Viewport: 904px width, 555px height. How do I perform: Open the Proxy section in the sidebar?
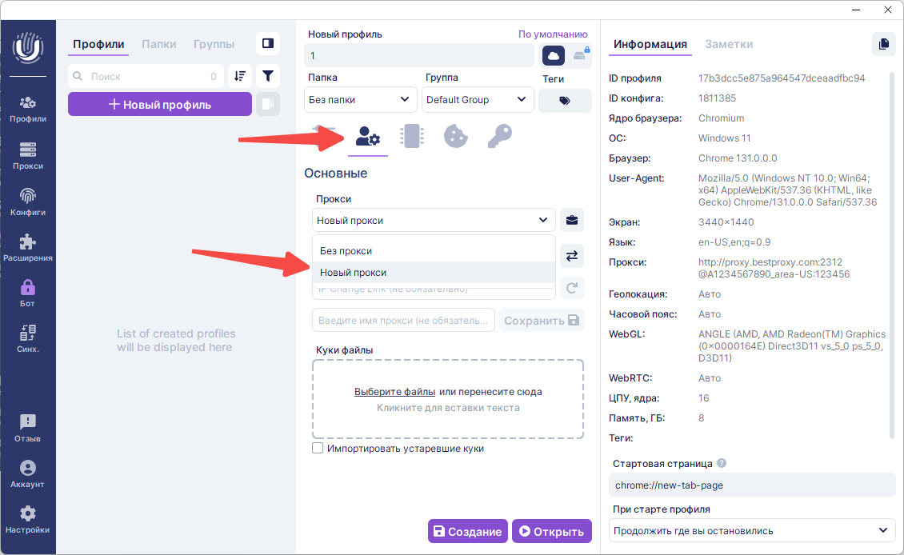(28, 155)
